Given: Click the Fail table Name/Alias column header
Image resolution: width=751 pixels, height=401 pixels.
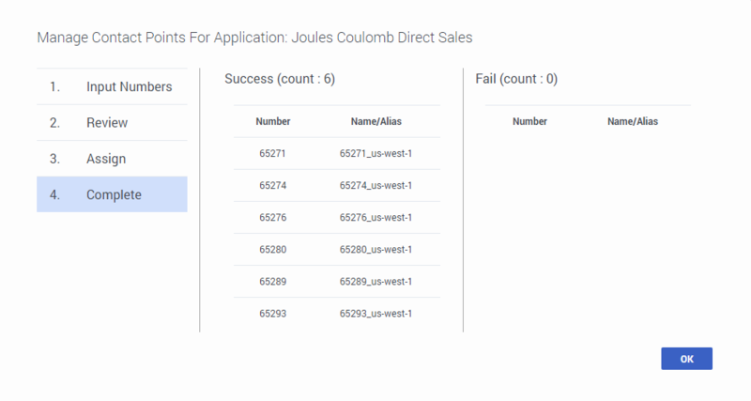Looking at the screenshot, I should pos(633,121).
